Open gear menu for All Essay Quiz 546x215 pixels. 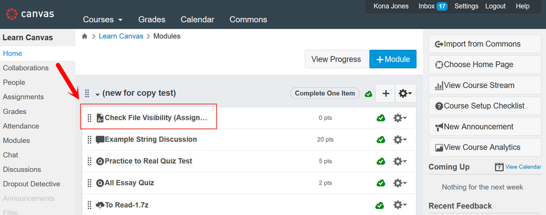coord(400,183)
